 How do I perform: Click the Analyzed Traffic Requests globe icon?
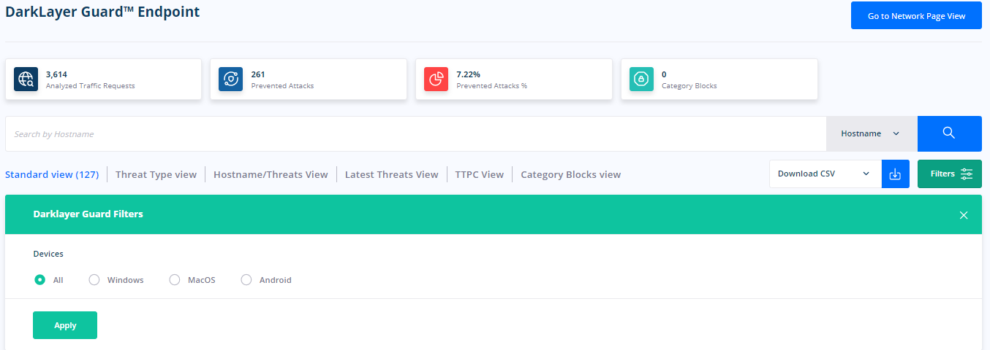[26, 79]
